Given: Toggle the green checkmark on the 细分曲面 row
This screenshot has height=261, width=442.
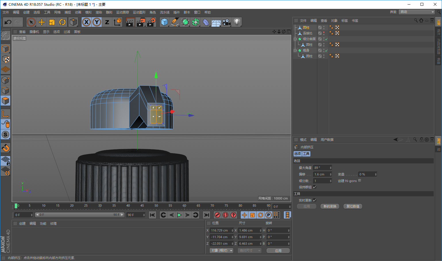Looking at the screenshot, I should (x=327, y=39).
